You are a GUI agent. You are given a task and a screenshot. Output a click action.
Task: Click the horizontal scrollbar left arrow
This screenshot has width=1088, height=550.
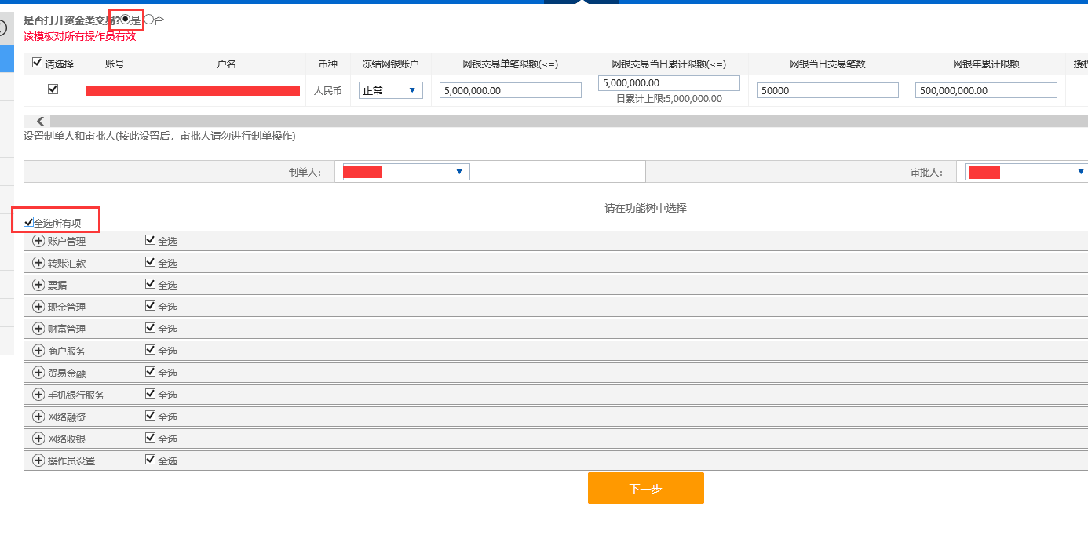coord(40,121)
